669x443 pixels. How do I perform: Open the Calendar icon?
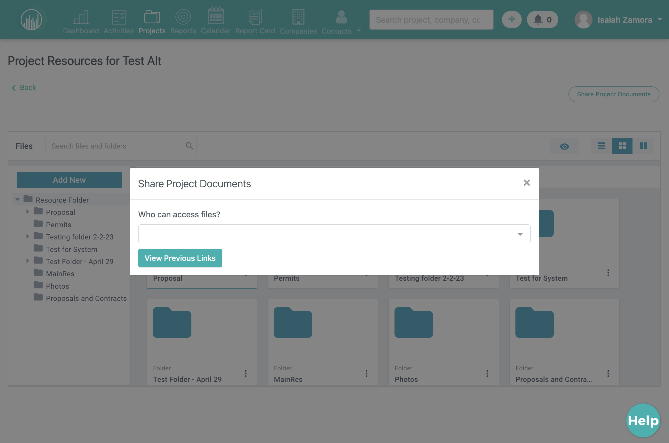click(216, 16)
